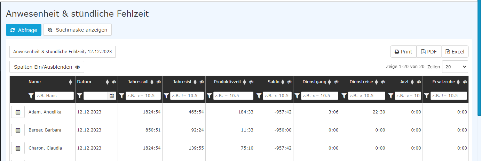Viewport: 481px width, 161px height.
Task: Expand Suchmaske anzeigen search mask
Action: (x=77, y=30)
